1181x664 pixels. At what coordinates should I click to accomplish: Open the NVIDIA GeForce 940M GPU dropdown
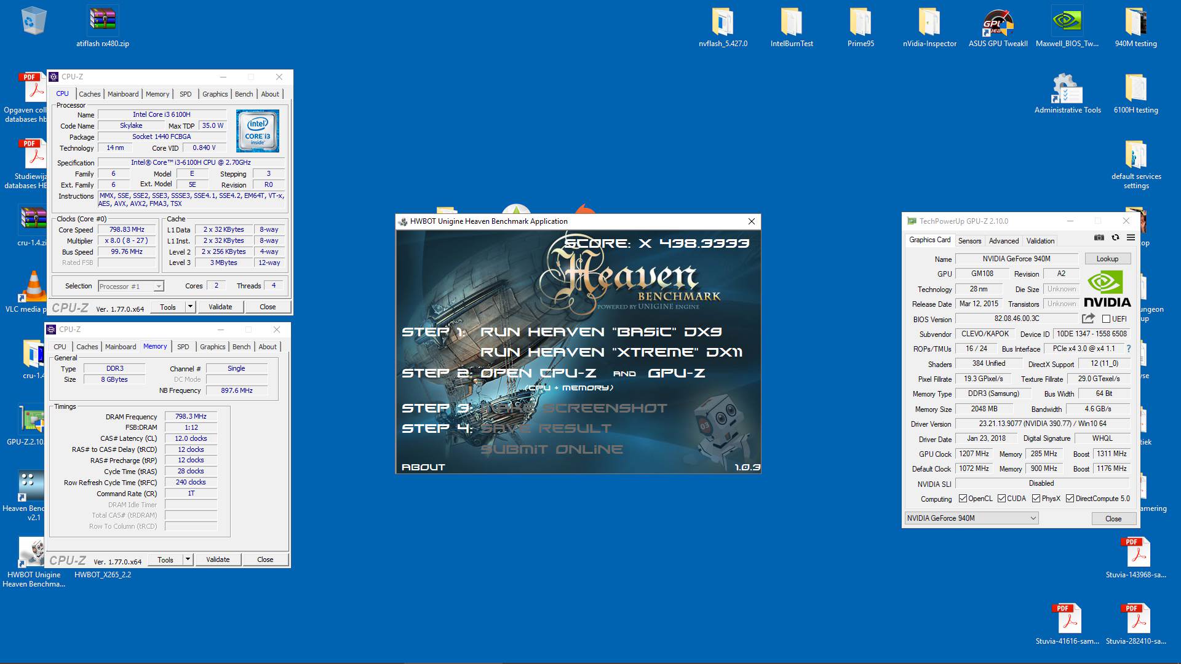[971, 518]
